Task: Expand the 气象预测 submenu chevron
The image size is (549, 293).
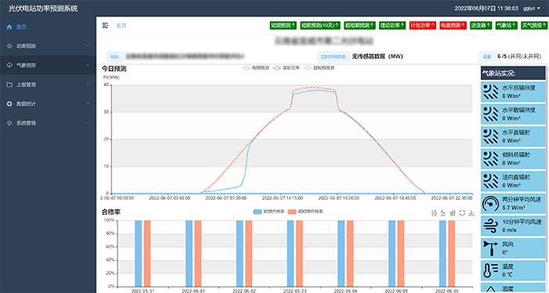Action: pos(88,65)
